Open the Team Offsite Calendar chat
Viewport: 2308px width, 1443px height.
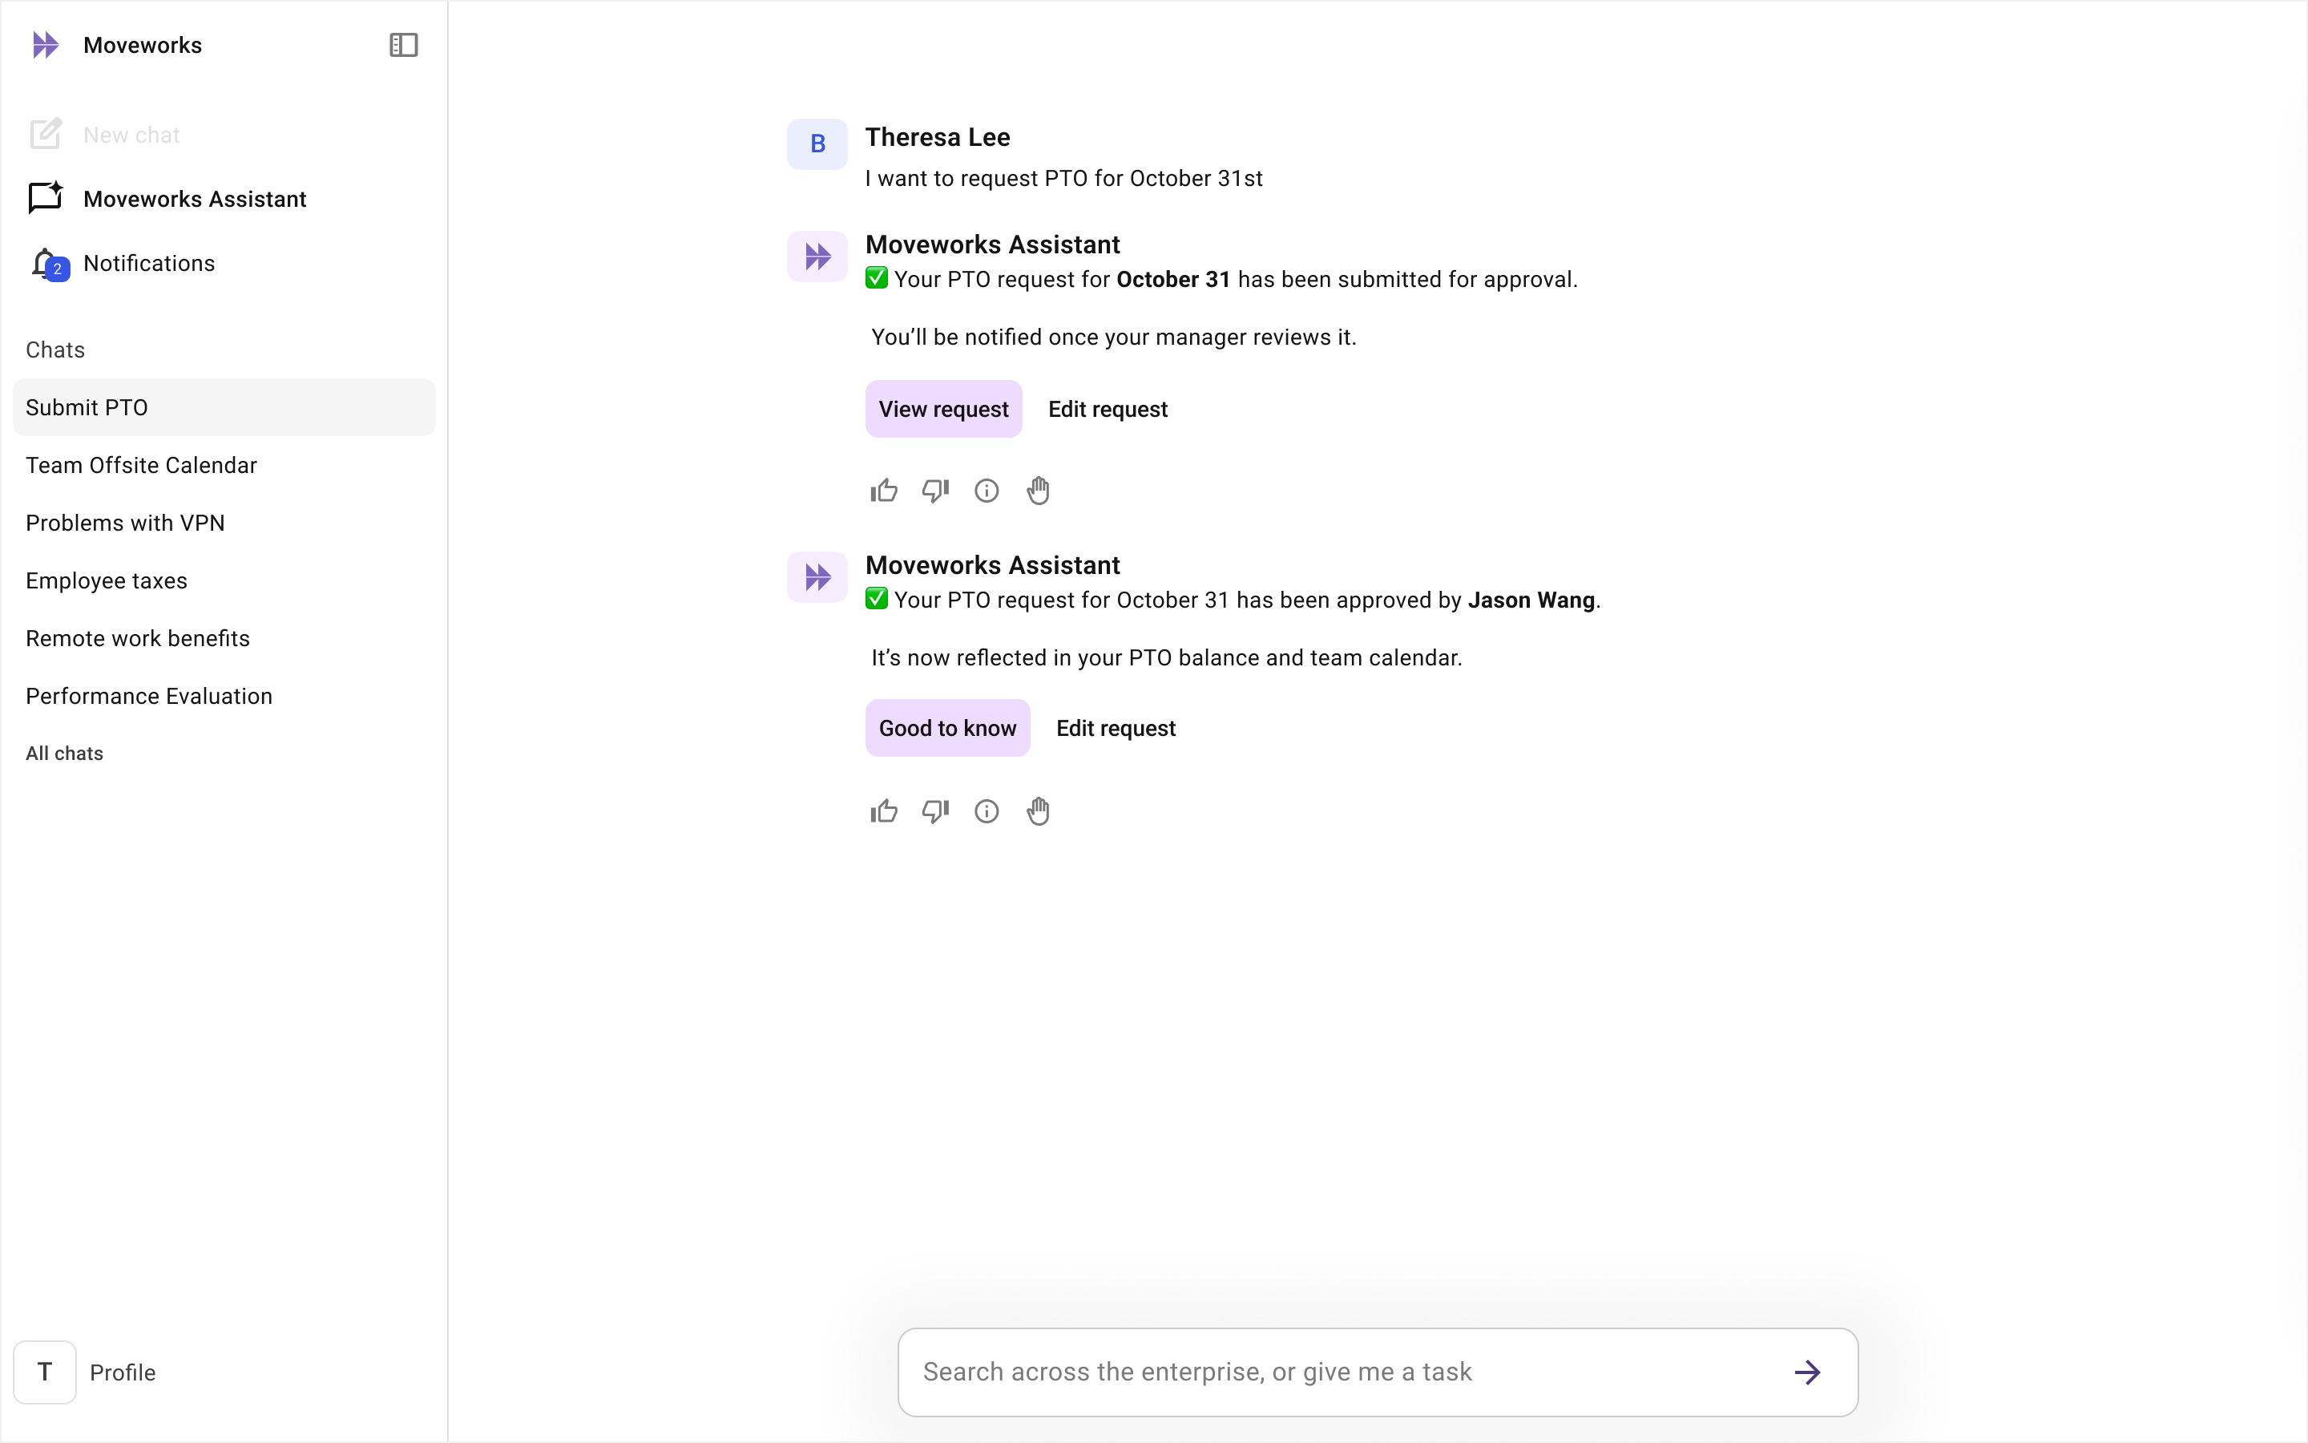coord(141,466)
